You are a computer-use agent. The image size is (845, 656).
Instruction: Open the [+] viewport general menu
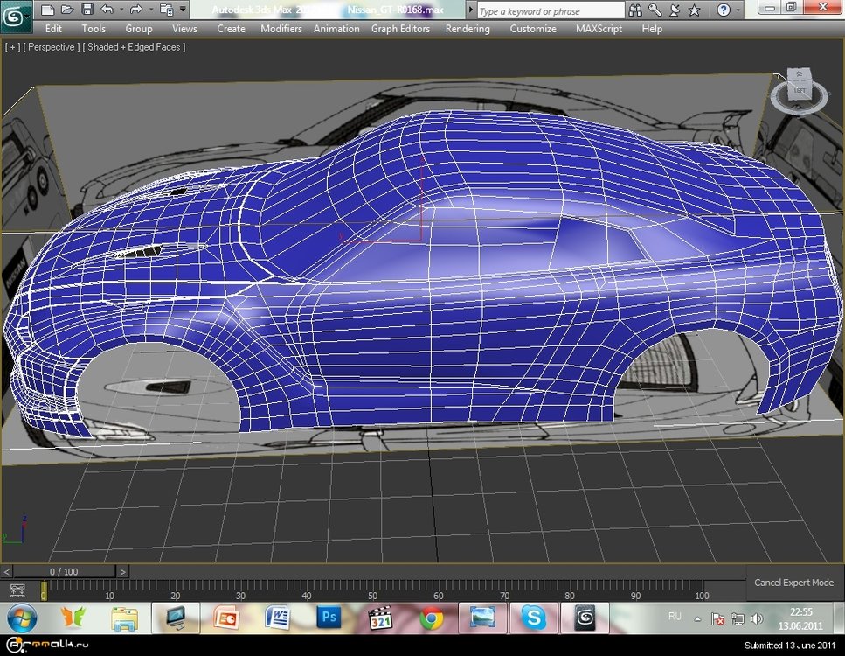[12, 47]
